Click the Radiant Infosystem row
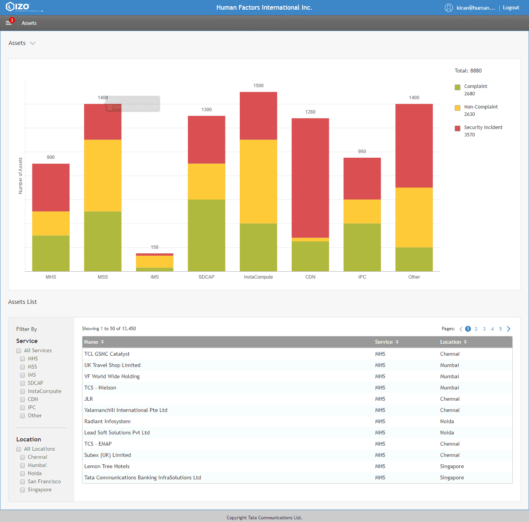 pyautogui.click(x=297, y=421)
